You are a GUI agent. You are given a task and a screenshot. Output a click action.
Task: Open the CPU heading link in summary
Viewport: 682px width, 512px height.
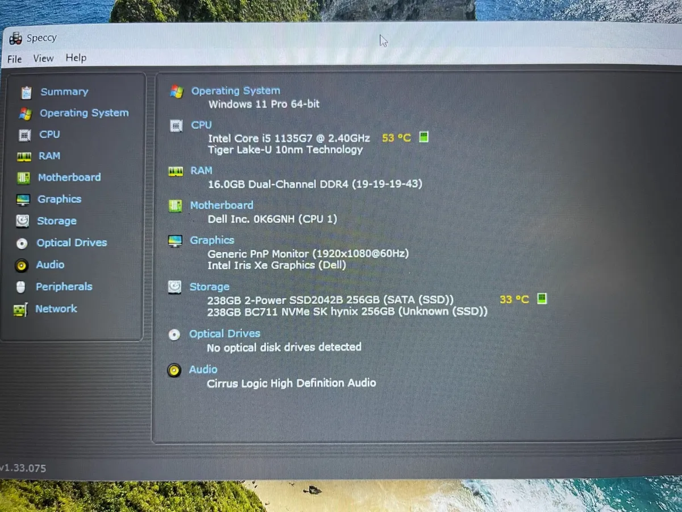coord(201,125)
